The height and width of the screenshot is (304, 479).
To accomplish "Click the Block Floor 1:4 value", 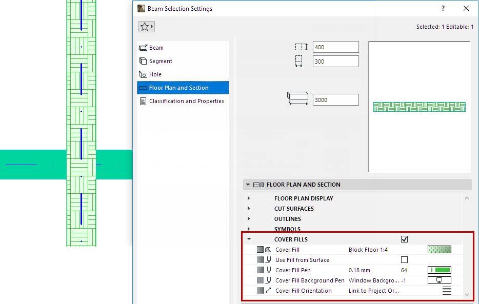I will (368, 250).
